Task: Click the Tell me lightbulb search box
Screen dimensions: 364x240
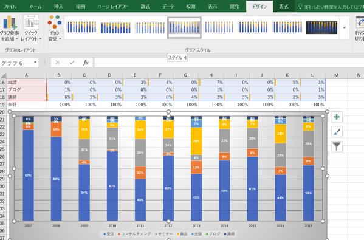Action: (331, 7)
